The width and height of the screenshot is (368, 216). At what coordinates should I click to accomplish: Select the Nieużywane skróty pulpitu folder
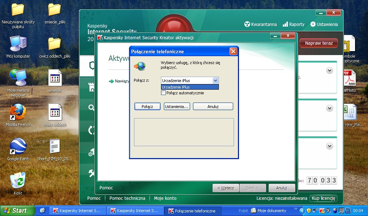[x=18, y=16]
